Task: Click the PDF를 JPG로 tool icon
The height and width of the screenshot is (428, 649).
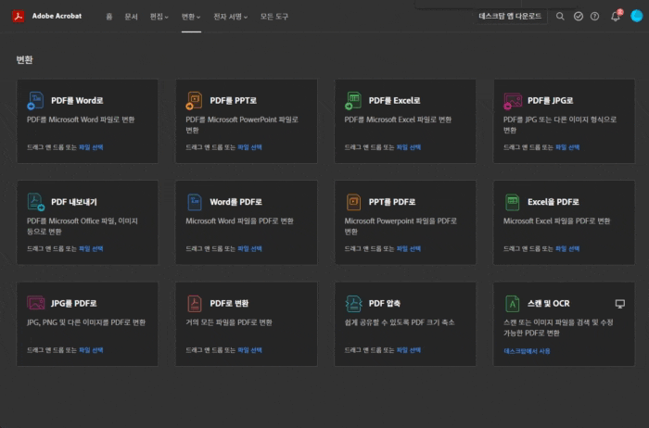Action: tap(512, 99)
